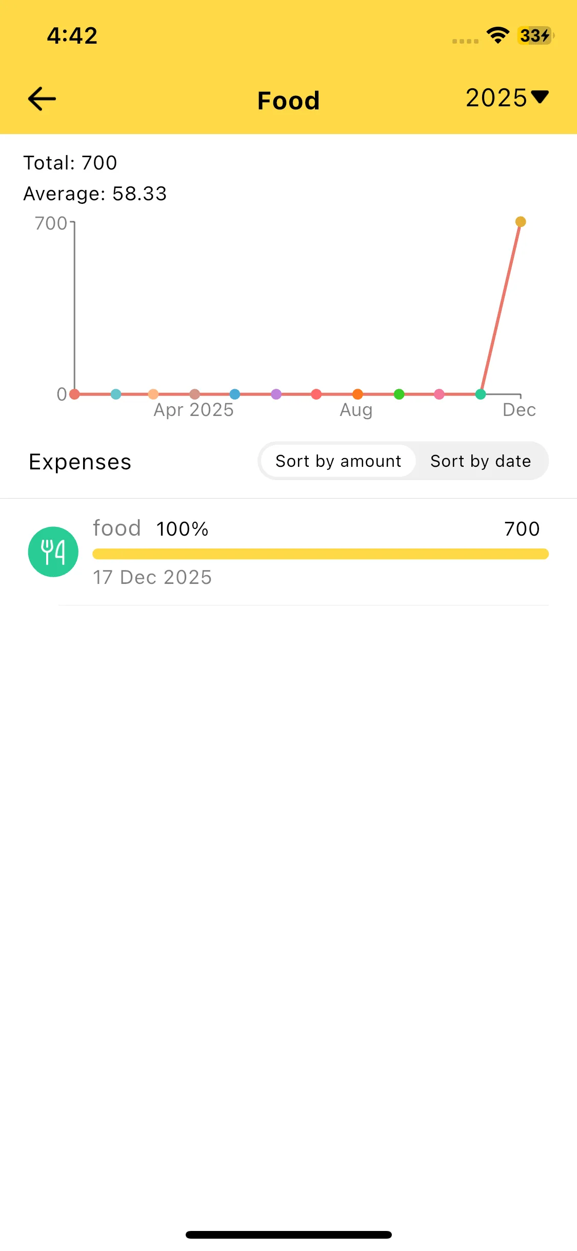Tap the Wi-Fi status icon
Image resolution: width=577 pixels, height=1251 pixels.
point(498,35)
